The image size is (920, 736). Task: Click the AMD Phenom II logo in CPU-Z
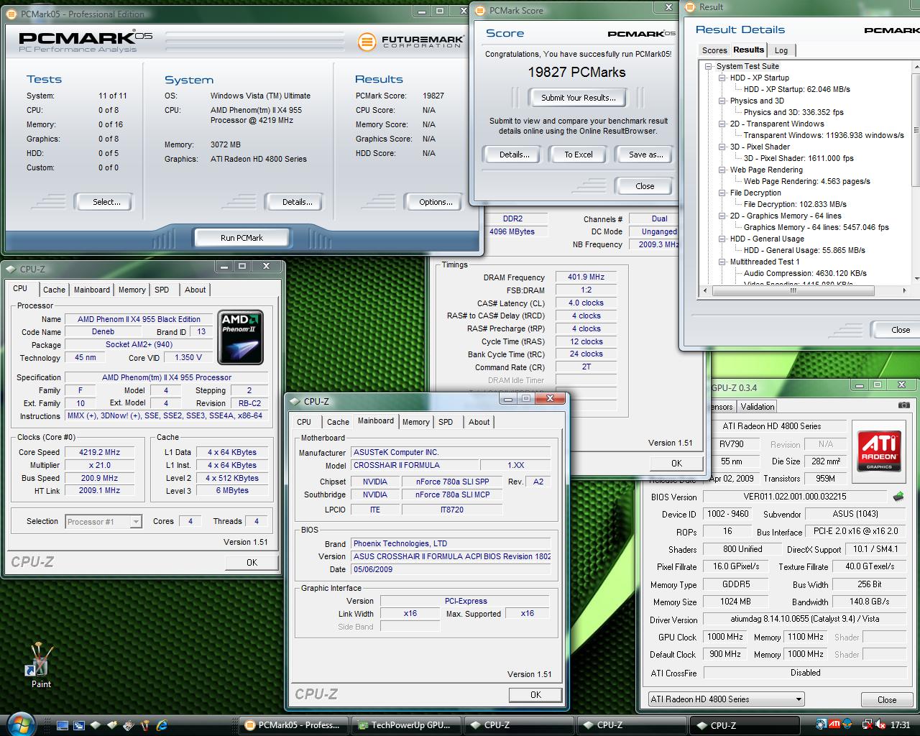coord(241,337)
